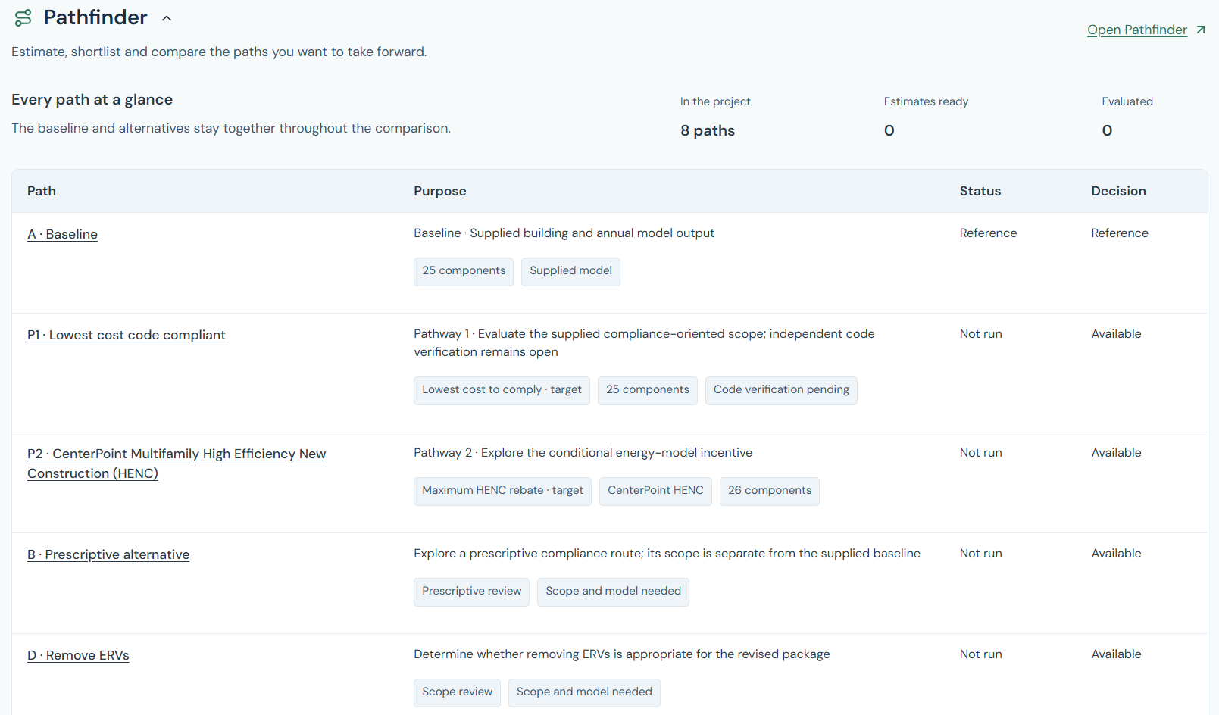
Task: Open P1 · Lowest cost code compliant path
Action: 127,335
